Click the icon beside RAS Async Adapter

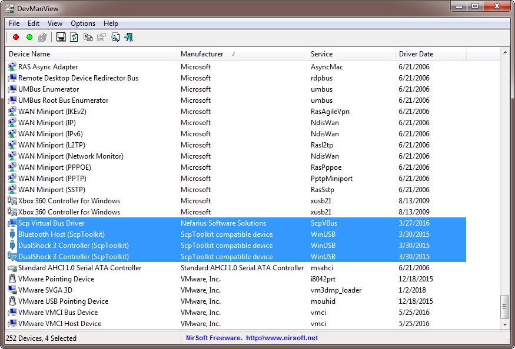pyautogui.click(x=12, y=67)
